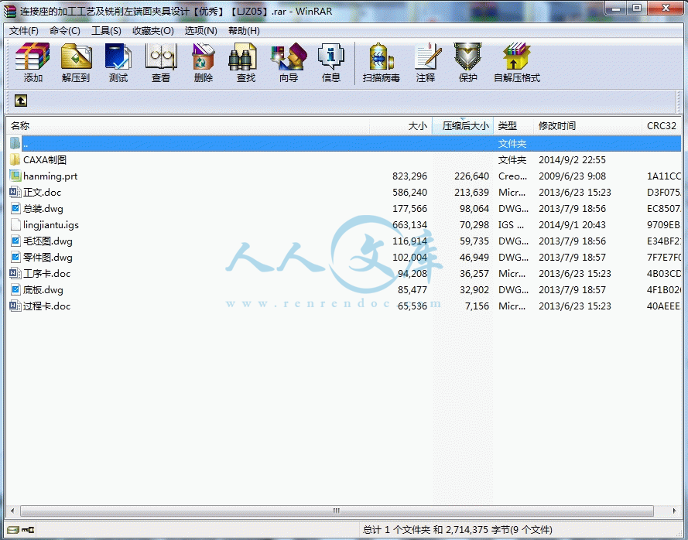Click the 工序卡.doc file name

point(47,273)
